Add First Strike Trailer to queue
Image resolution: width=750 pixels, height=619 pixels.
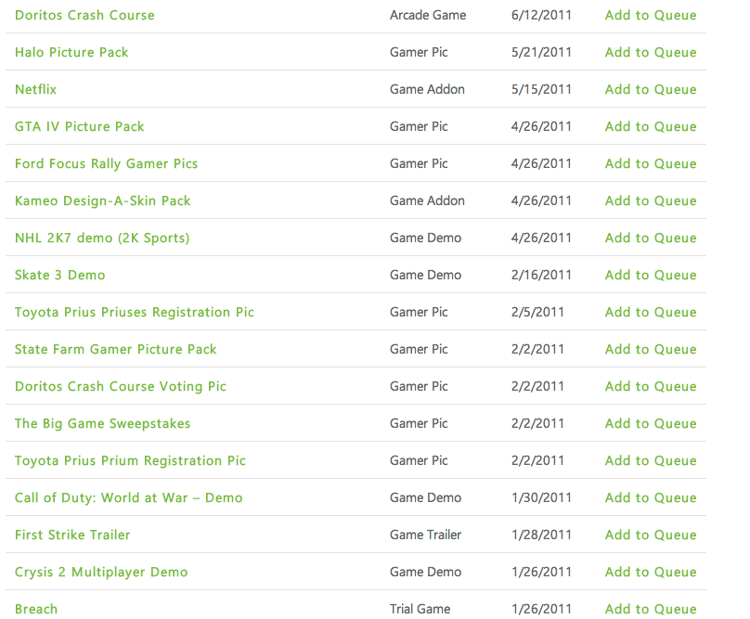coord(651,535)
